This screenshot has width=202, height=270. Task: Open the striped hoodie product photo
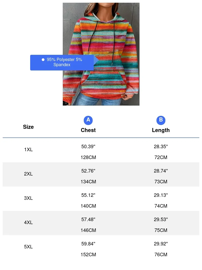(x=101, y=54)
